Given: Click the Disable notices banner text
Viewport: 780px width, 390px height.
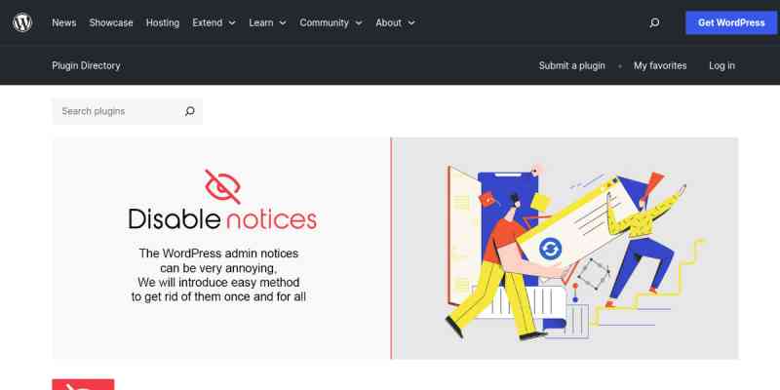Looking at the screenshot, I should pyautogui.click(x=222, y=218).
